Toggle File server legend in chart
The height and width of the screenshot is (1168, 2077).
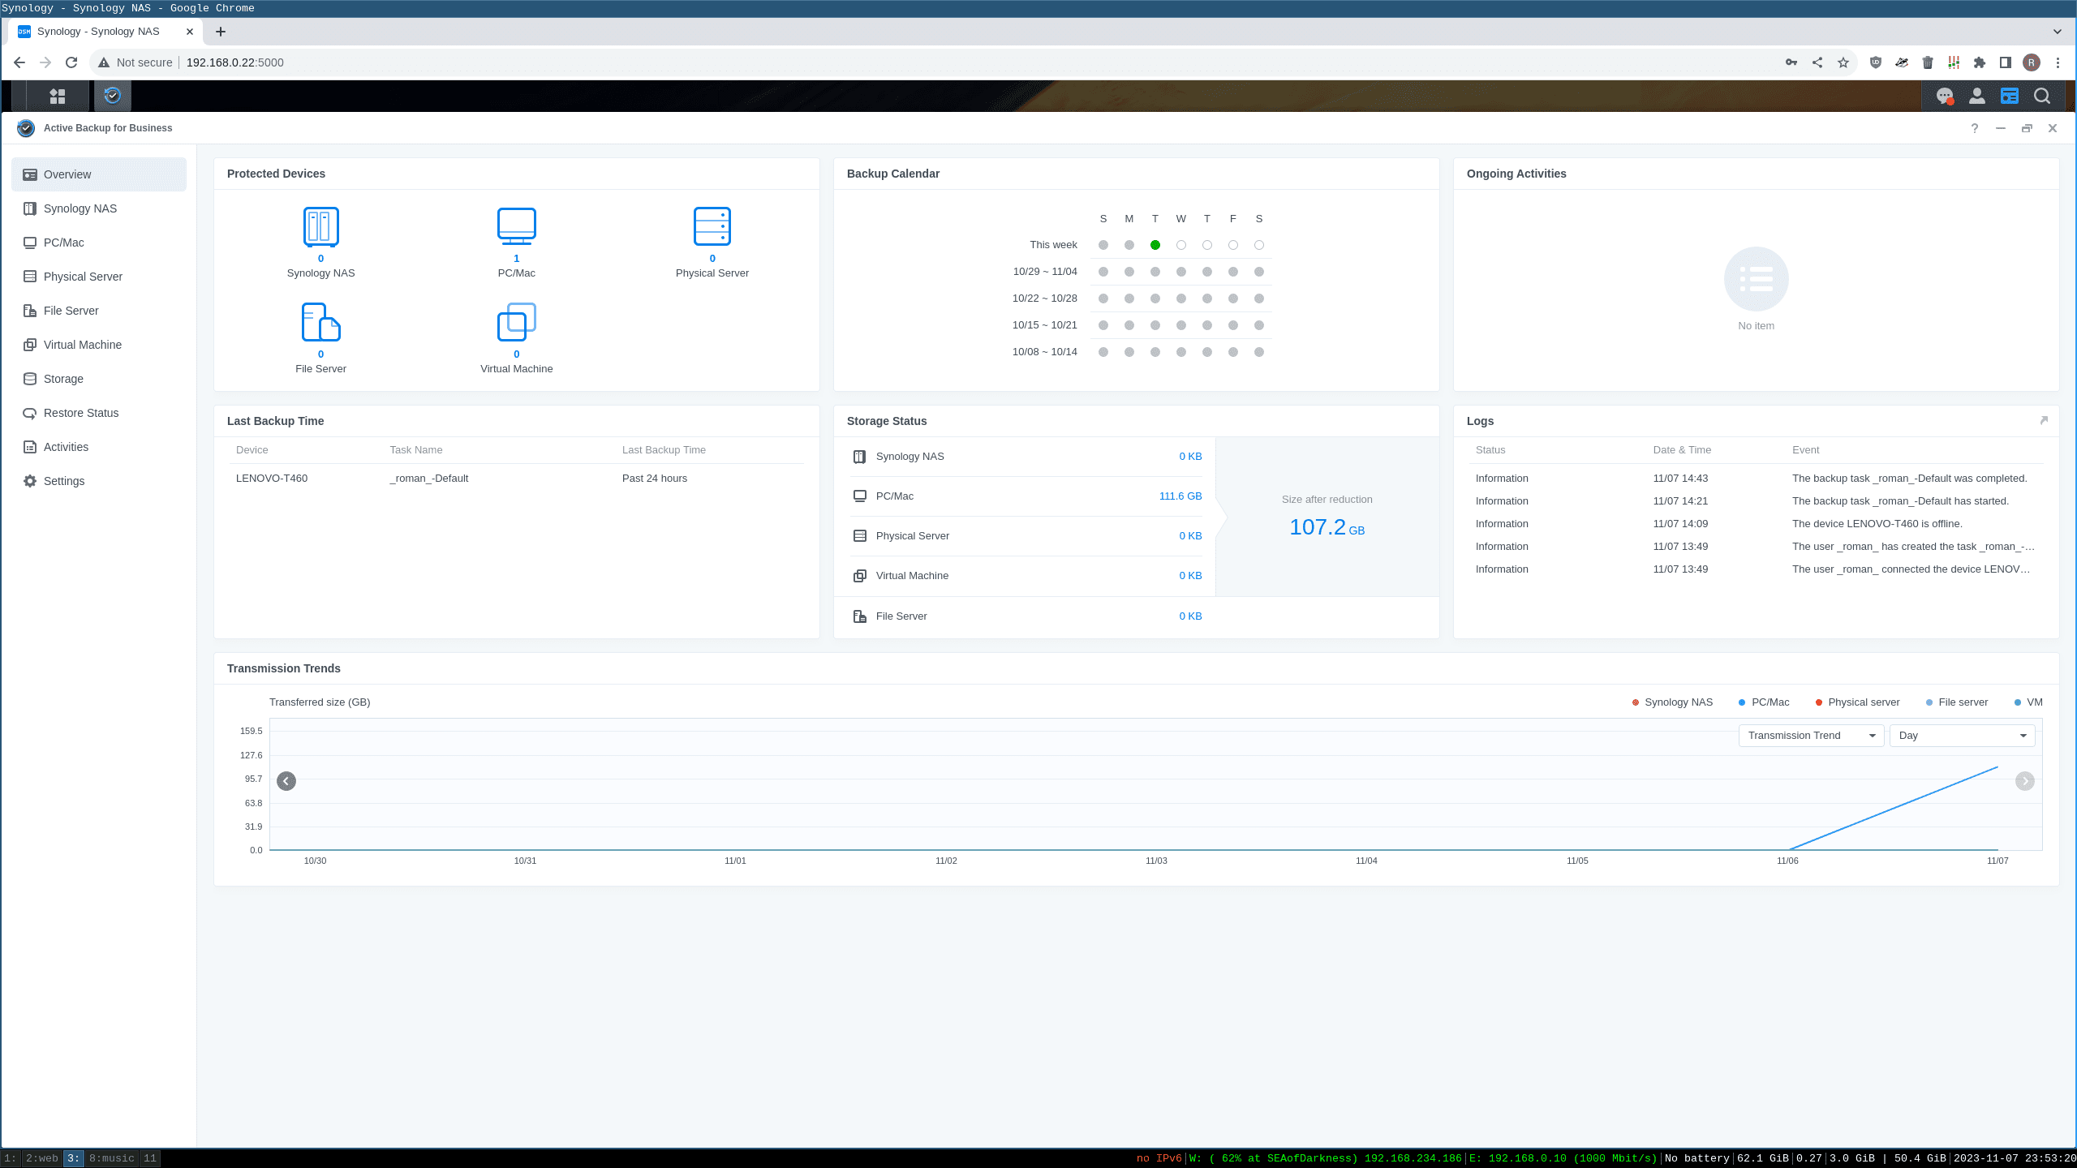tap(1956, 702)
